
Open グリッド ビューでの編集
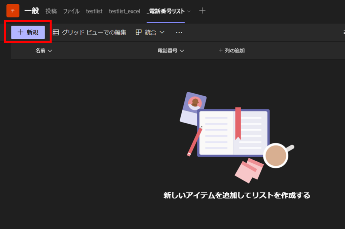(90, 32)
